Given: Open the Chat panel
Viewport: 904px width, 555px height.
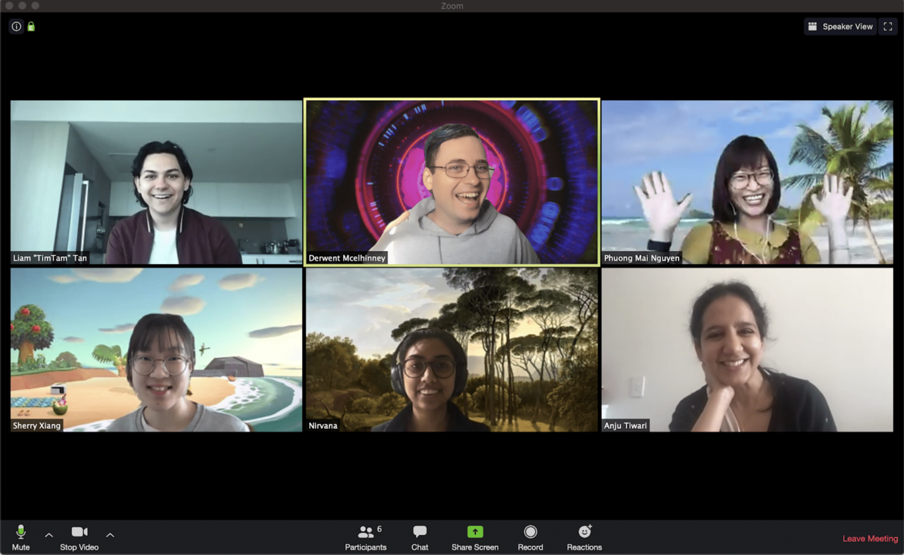Looking at the screenshot, I should click(x=419, y=537).
